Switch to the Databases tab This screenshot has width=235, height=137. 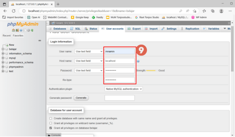click(58, 29)
